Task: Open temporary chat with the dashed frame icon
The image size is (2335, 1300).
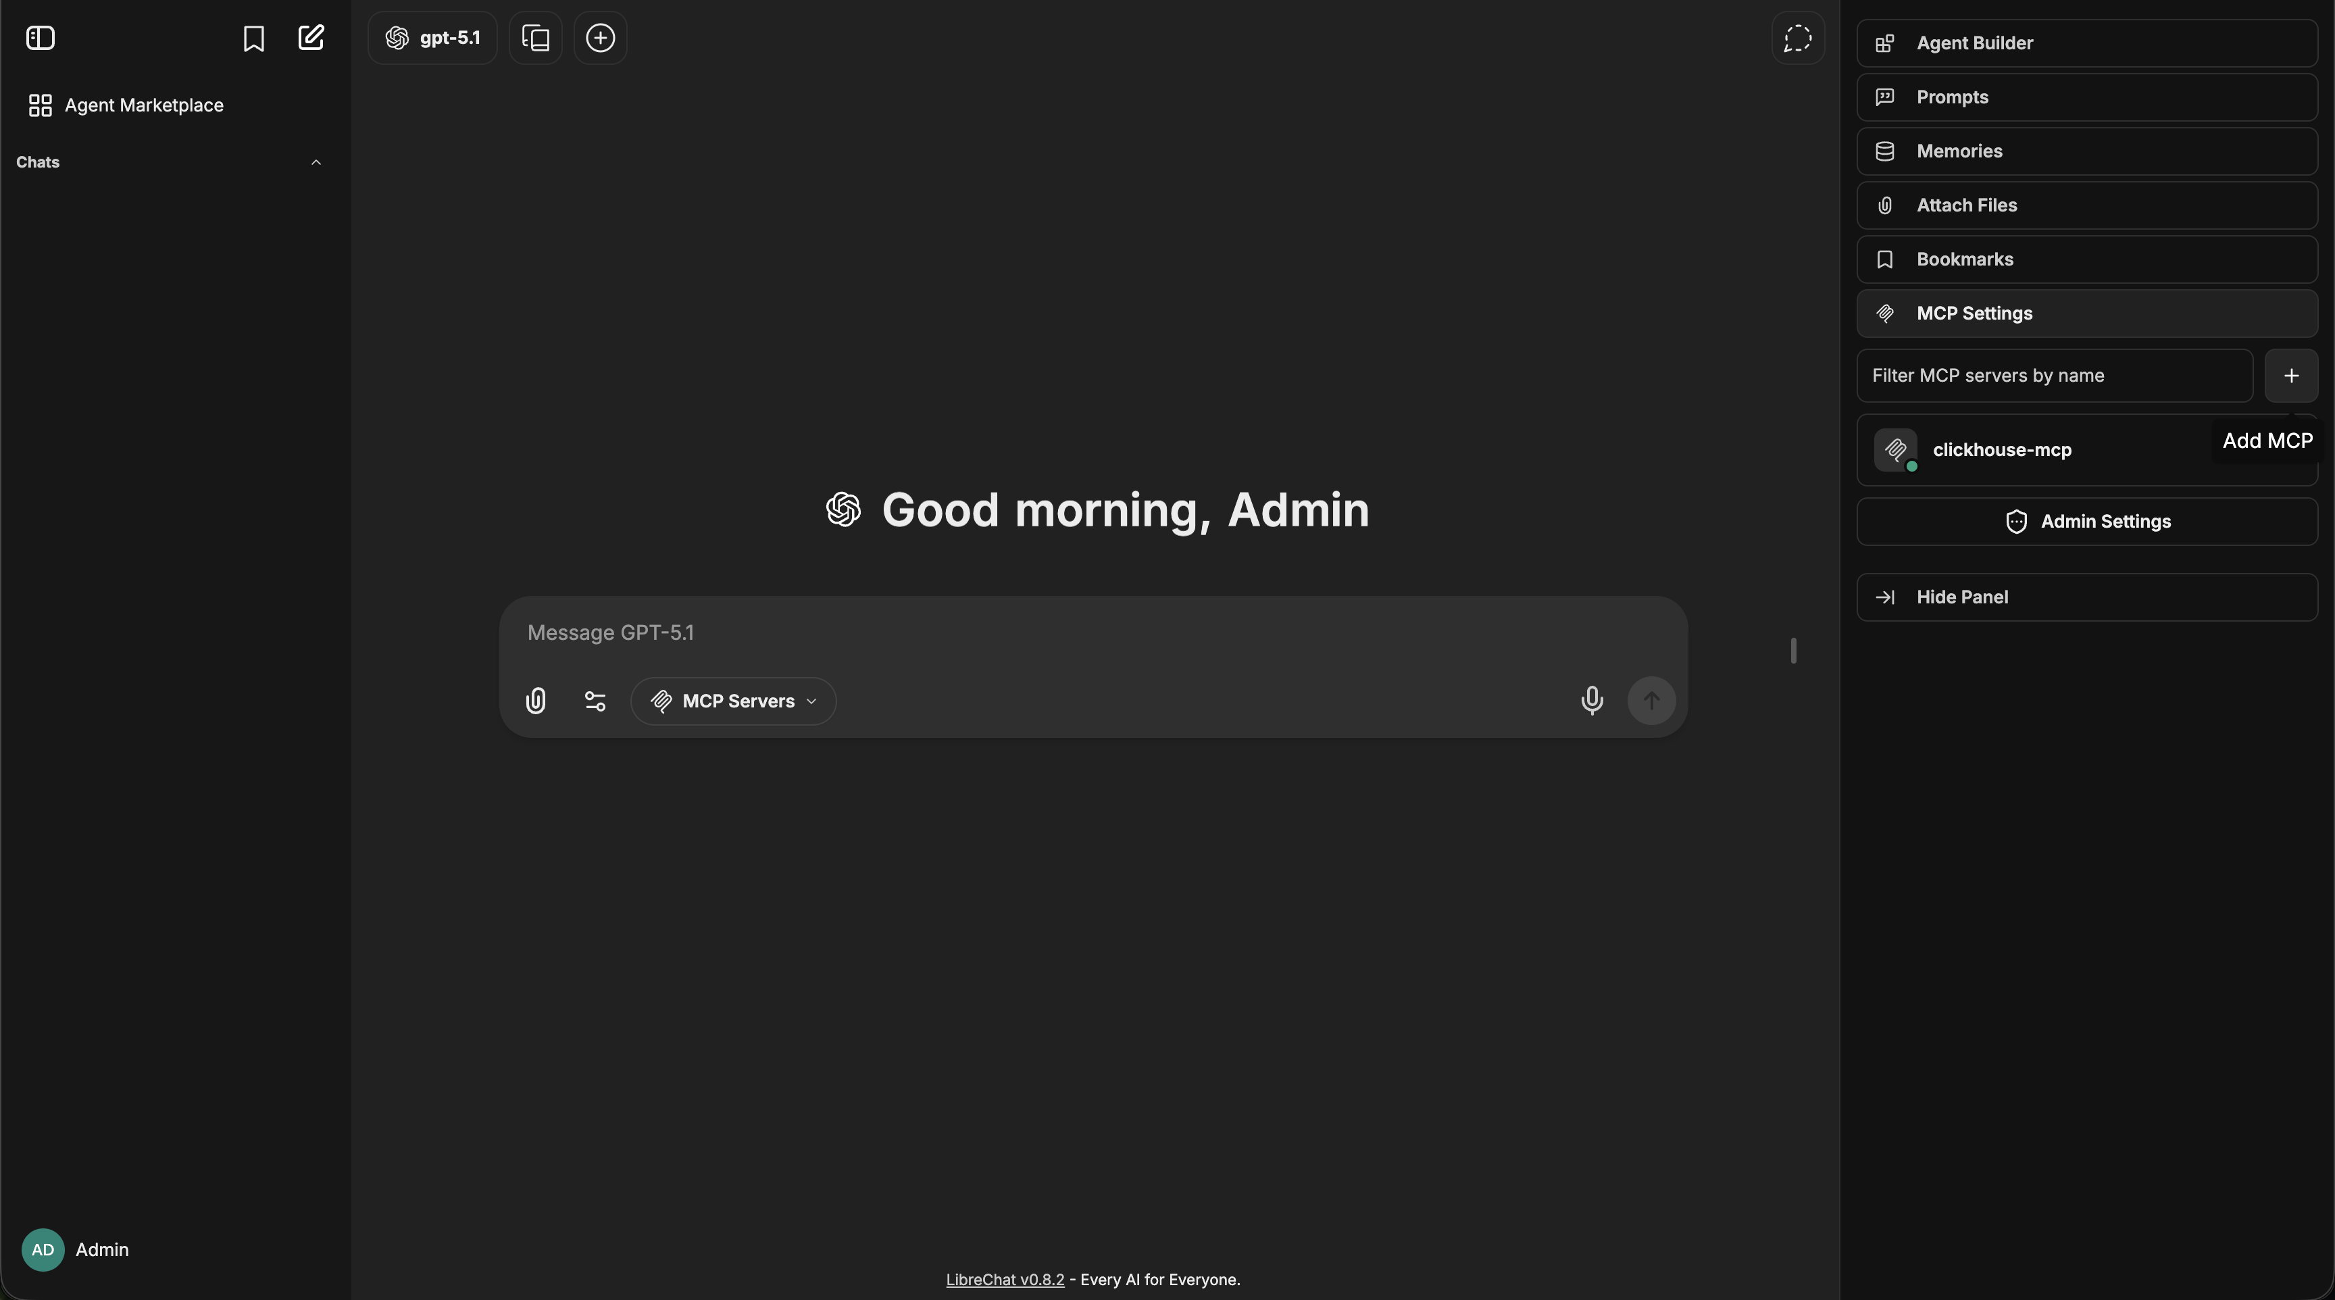Action: [x=1797, y=38]
